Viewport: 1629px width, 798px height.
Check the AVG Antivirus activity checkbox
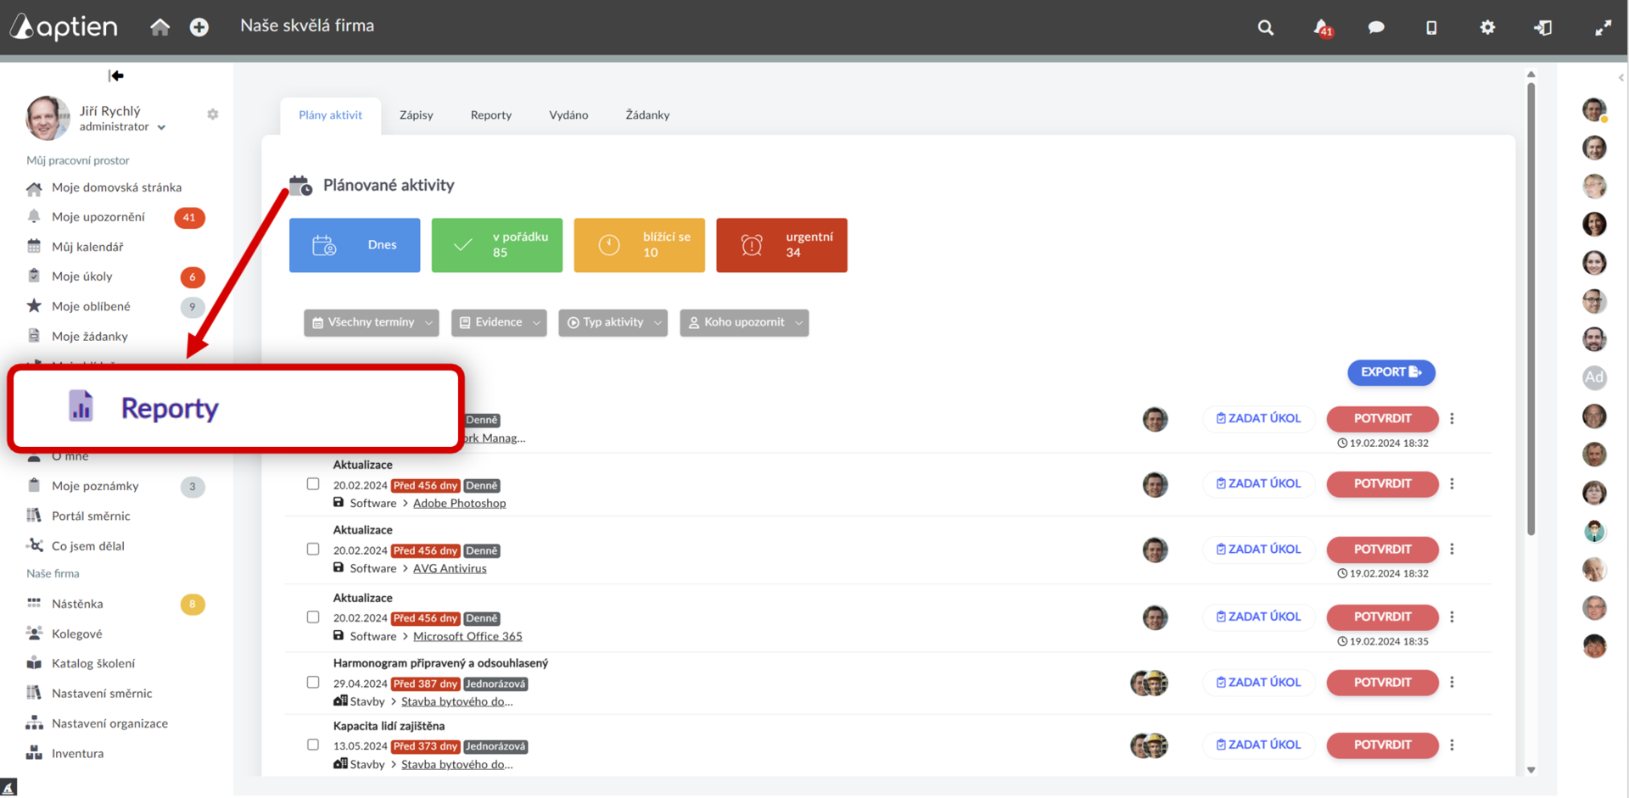click(313, 550)
